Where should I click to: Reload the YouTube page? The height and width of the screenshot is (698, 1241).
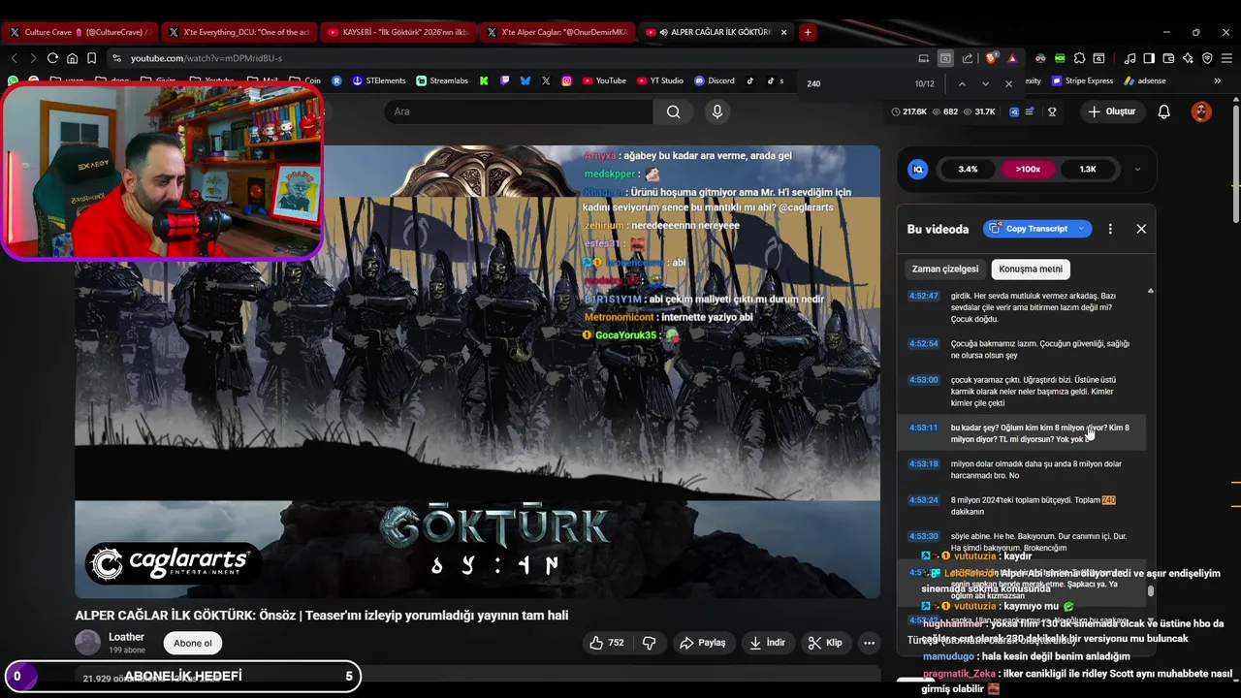coord(52,58)
